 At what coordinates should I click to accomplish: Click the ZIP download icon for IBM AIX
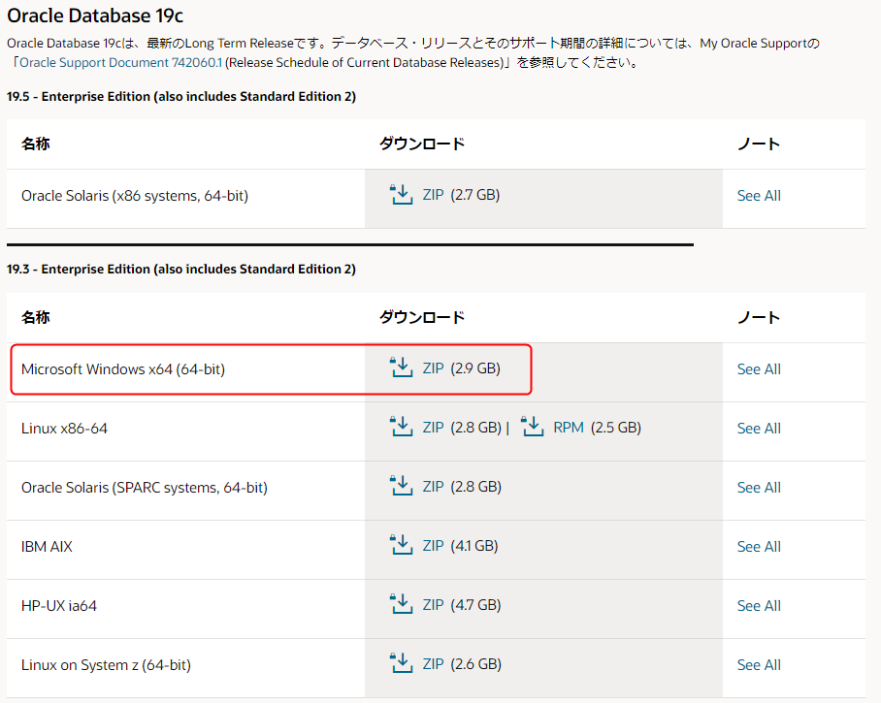401,545
